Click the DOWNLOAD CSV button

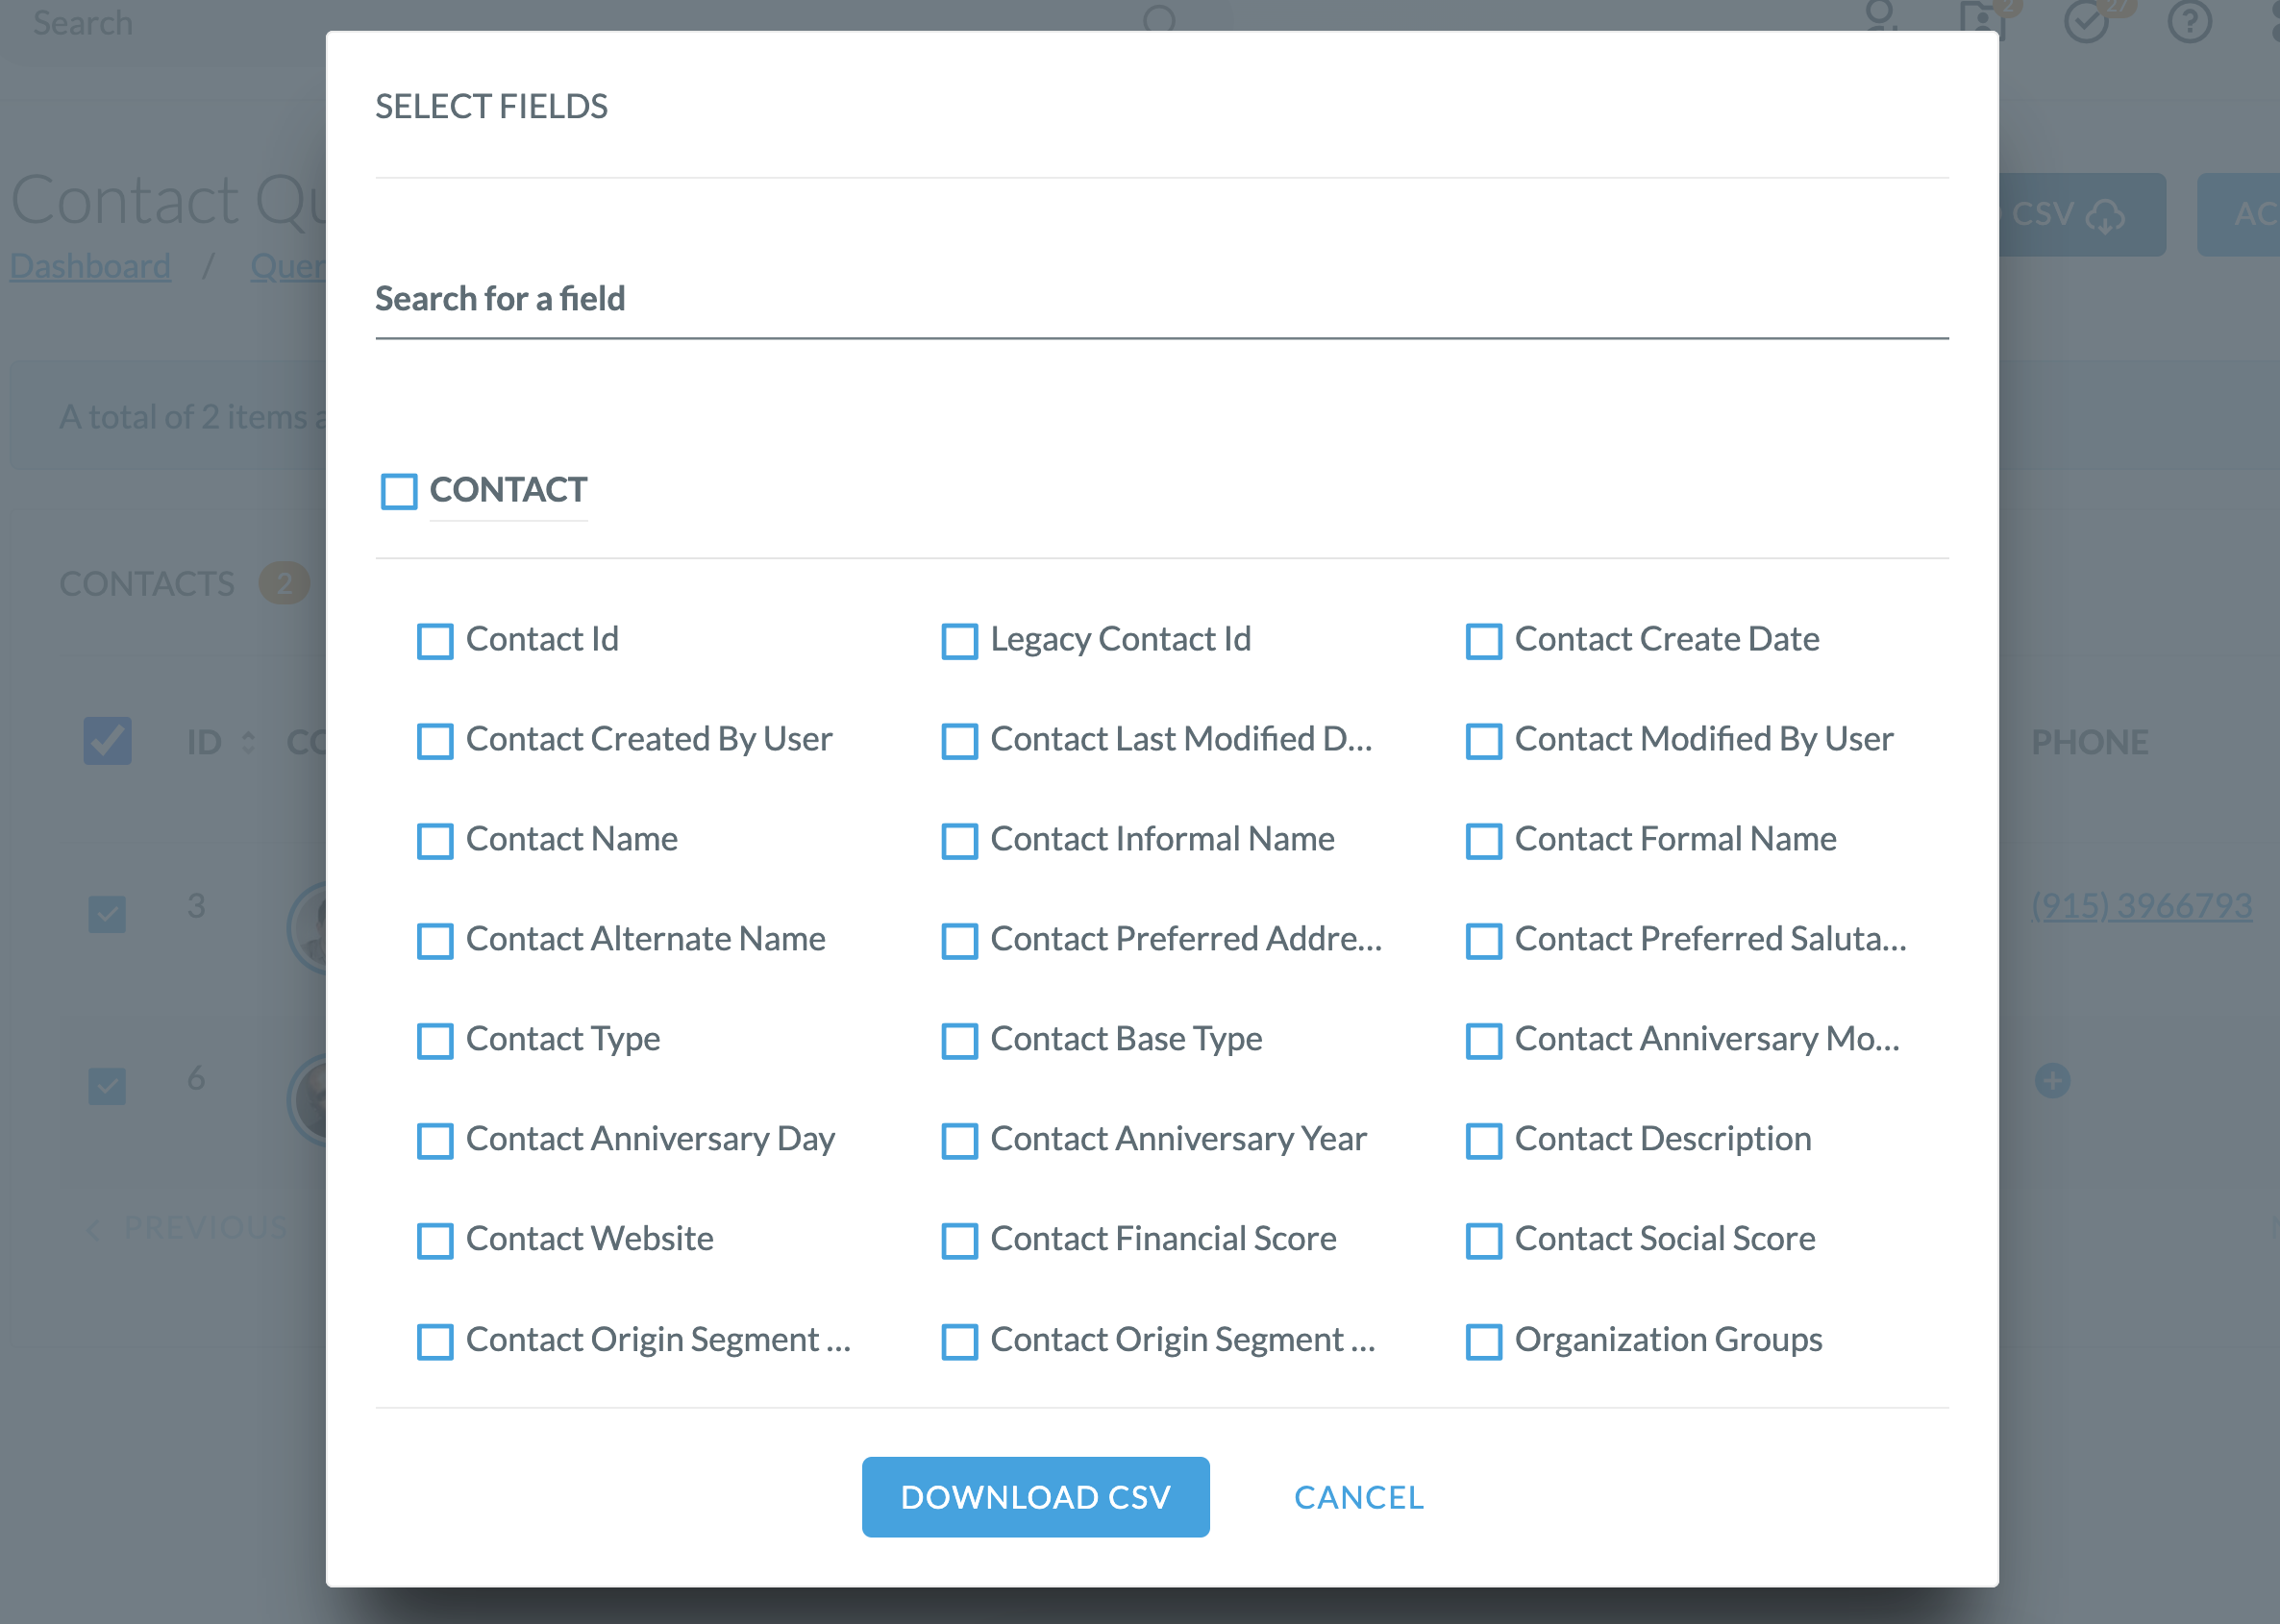click(1035, 1497)
